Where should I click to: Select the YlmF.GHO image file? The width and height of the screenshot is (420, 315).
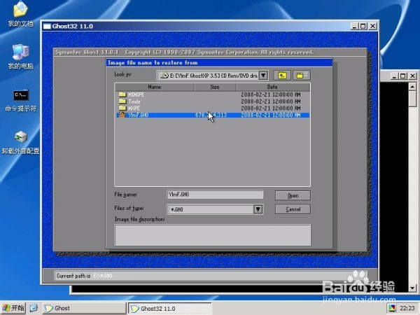(x=213, y=115)
